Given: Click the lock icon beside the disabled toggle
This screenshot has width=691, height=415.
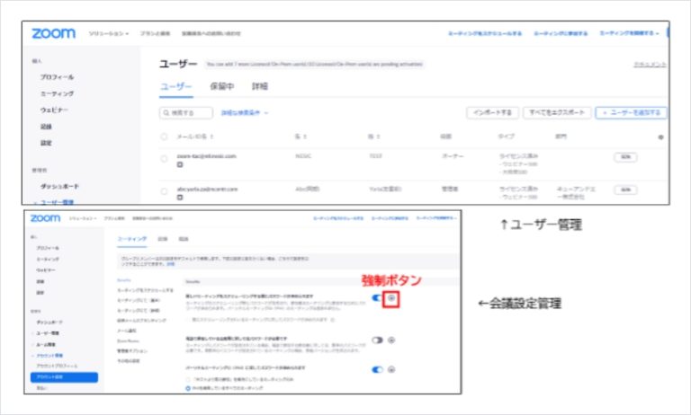Looking at the screenshot, I should pyautogui.click(x=390, y=340).
